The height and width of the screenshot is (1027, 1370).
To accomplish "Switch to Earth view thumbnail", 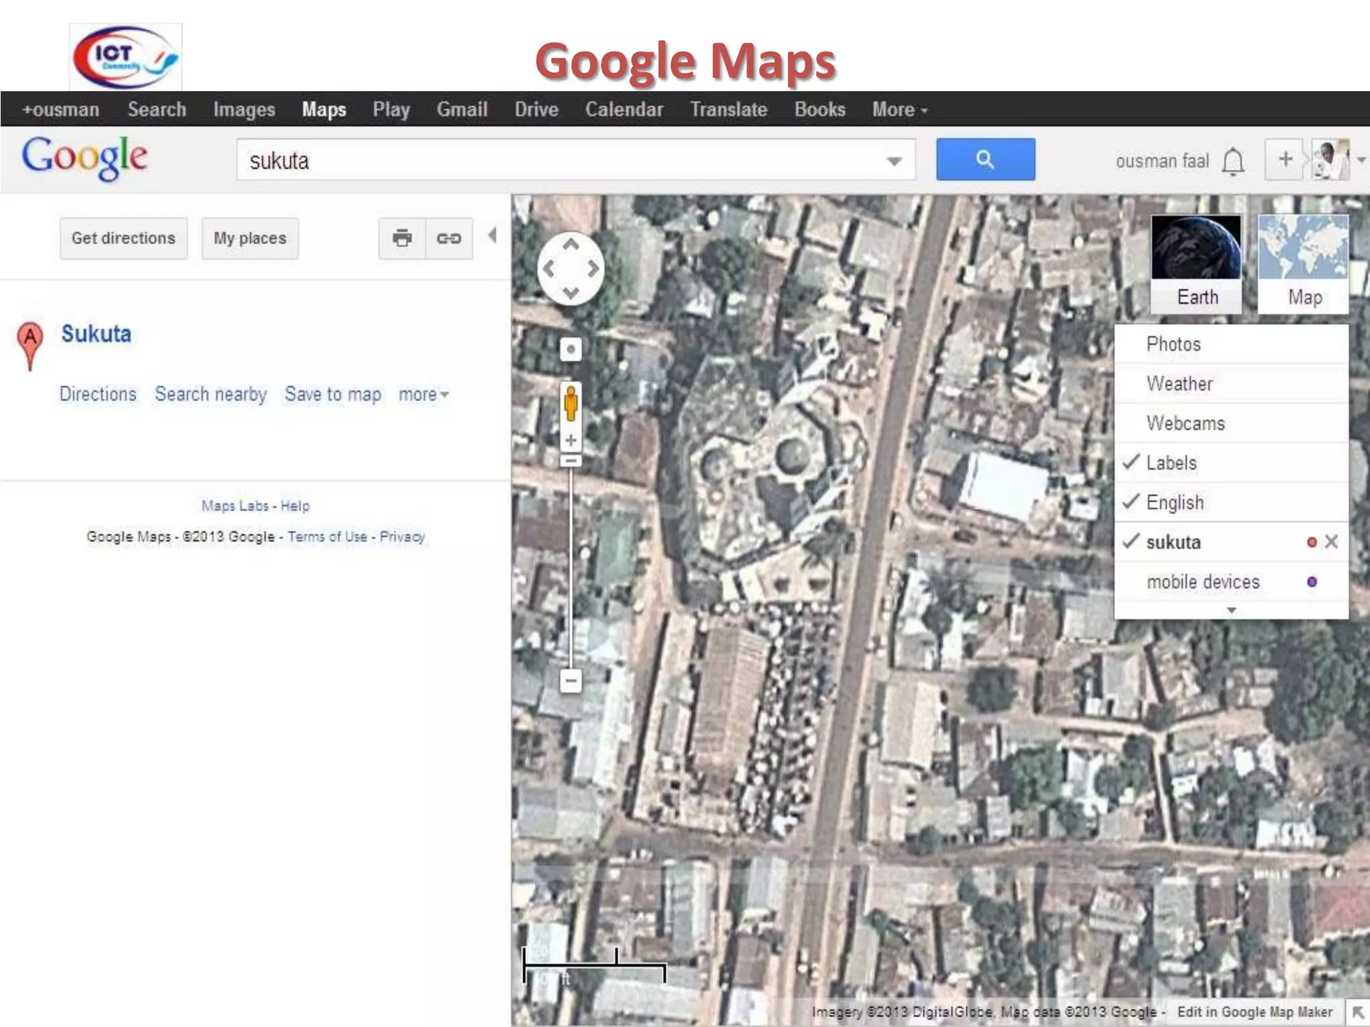I will click(1196, 263).
